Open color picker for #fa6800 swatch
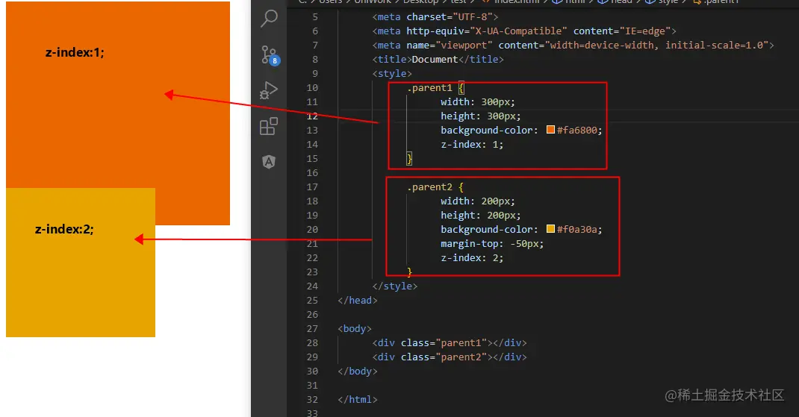The image size is (799, 417). 550,130
